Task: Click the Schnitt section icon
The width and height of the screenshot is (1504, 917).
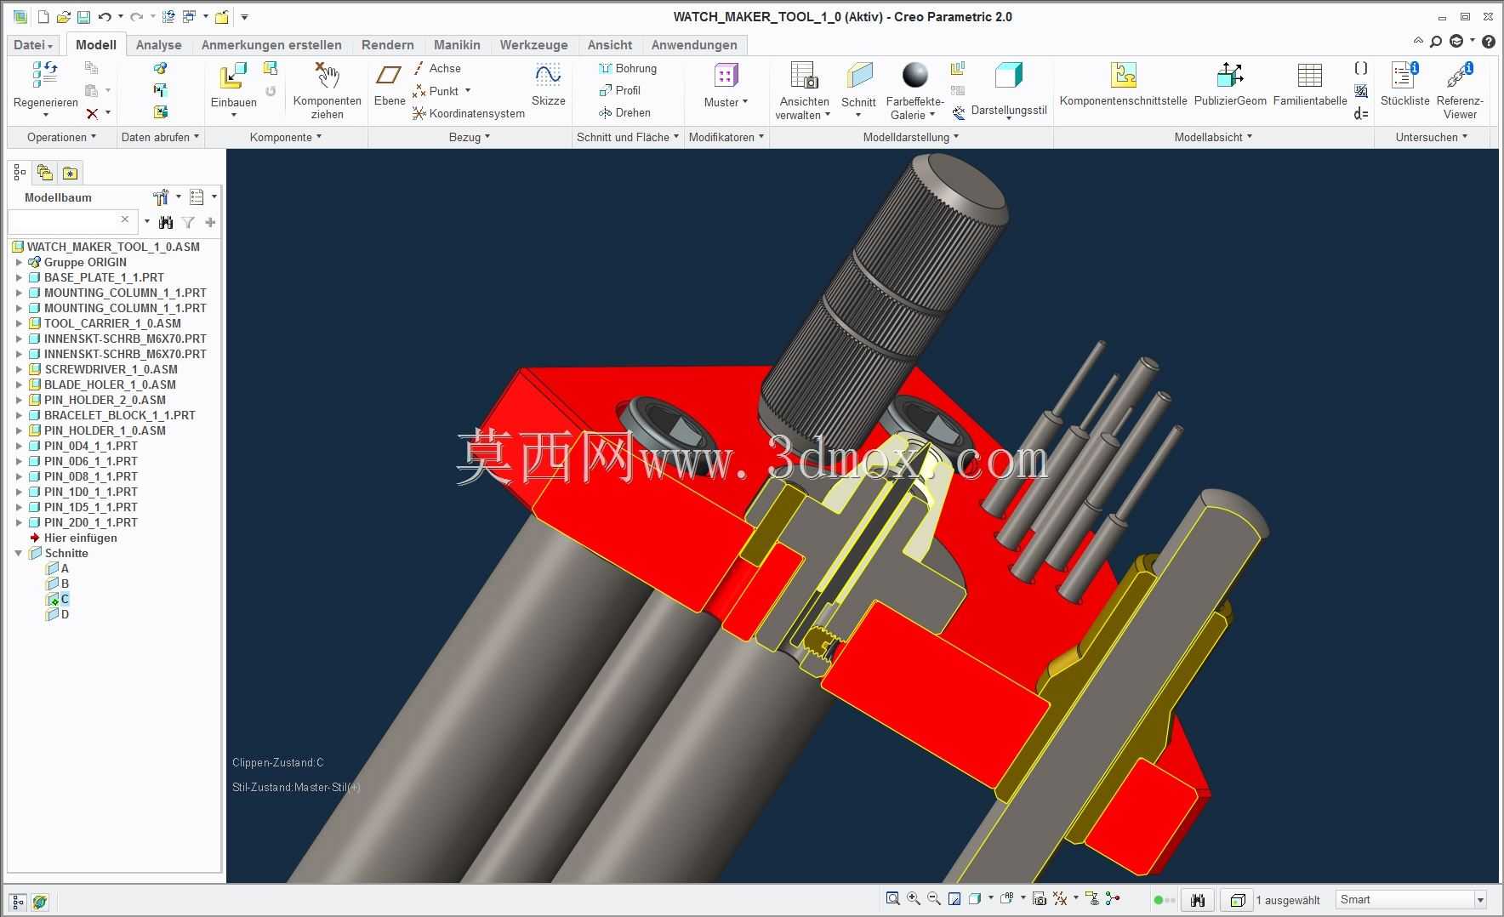Action: [858, 76]
